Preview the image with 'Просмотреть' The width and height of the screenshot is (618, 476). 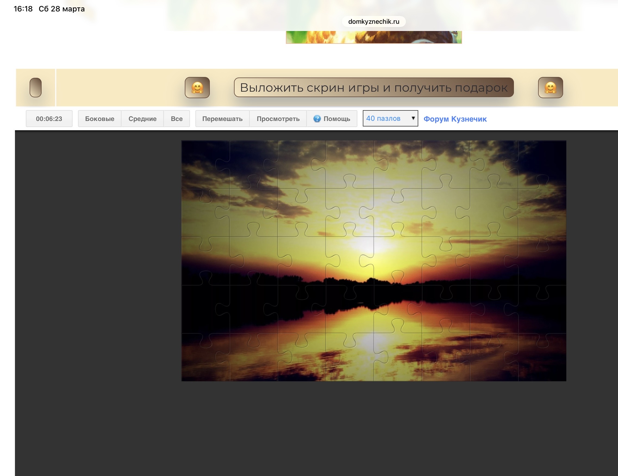pyautogui.click(x=278, y=119)
